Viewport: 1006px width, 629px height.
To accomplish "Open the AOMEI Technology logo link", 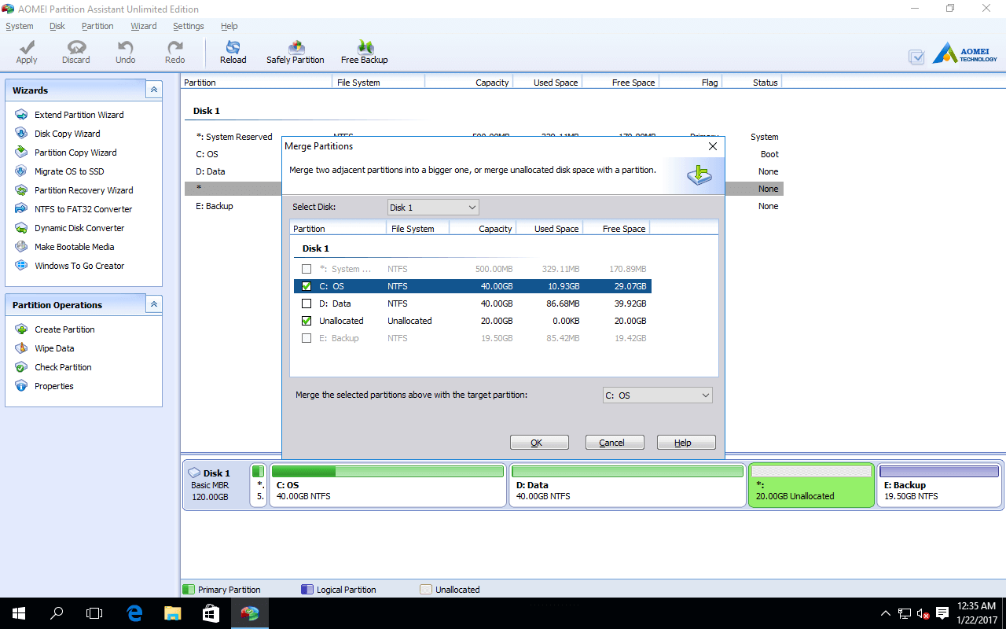I will (960, 53).
